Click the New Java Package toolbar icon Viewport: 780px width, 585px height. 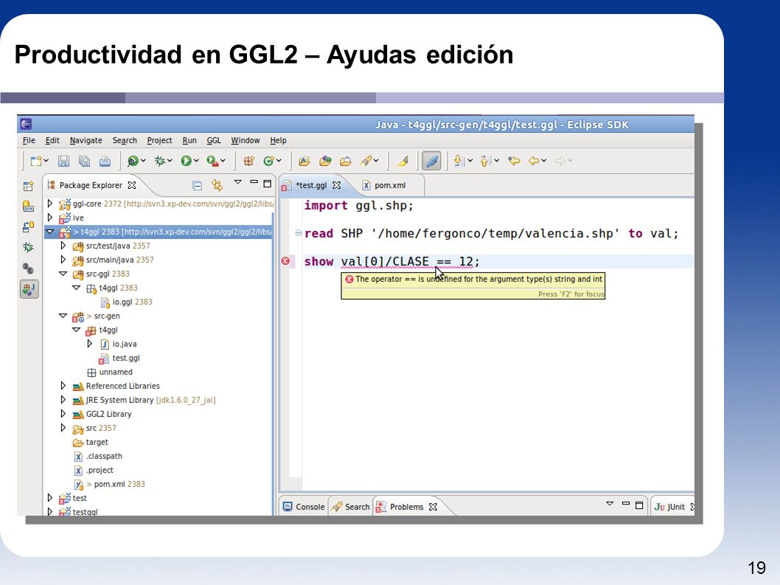coord(248,161)
